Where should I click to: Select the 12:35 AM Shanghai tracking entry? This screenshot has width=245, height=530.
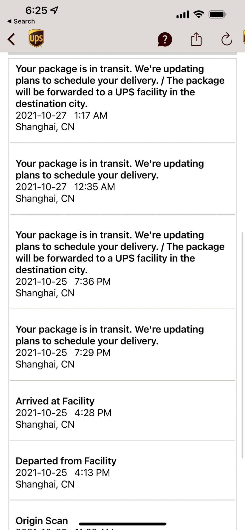(122, 181)
